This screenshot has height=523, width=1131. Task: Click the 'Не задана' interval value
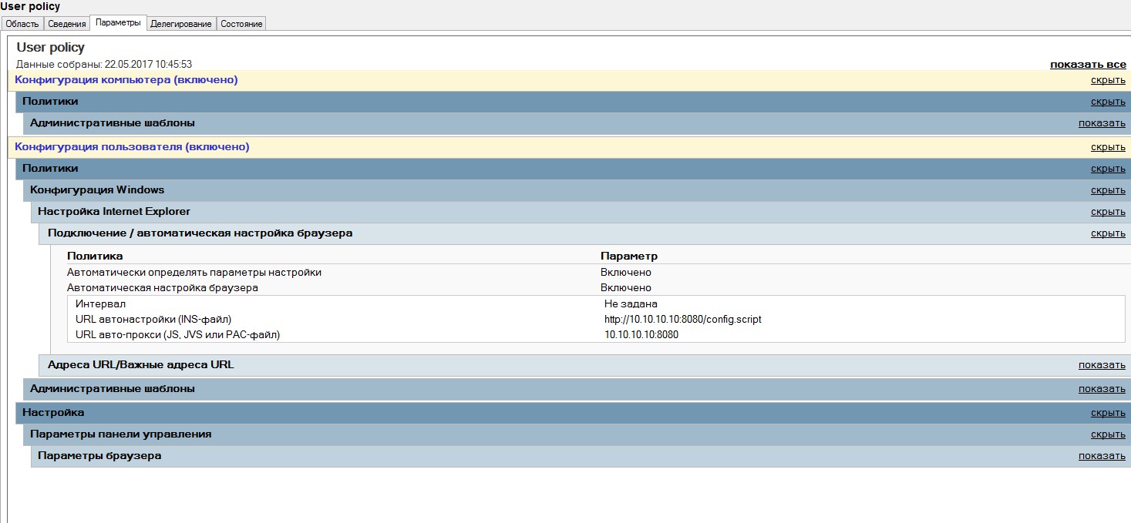click(631, 303)
